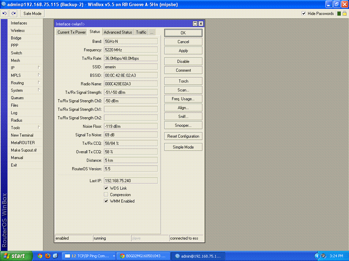This screenshot has height=261, width=349.
Task: Maximize the Interface wlan1 dialog
Action: [x=195, y=24]
